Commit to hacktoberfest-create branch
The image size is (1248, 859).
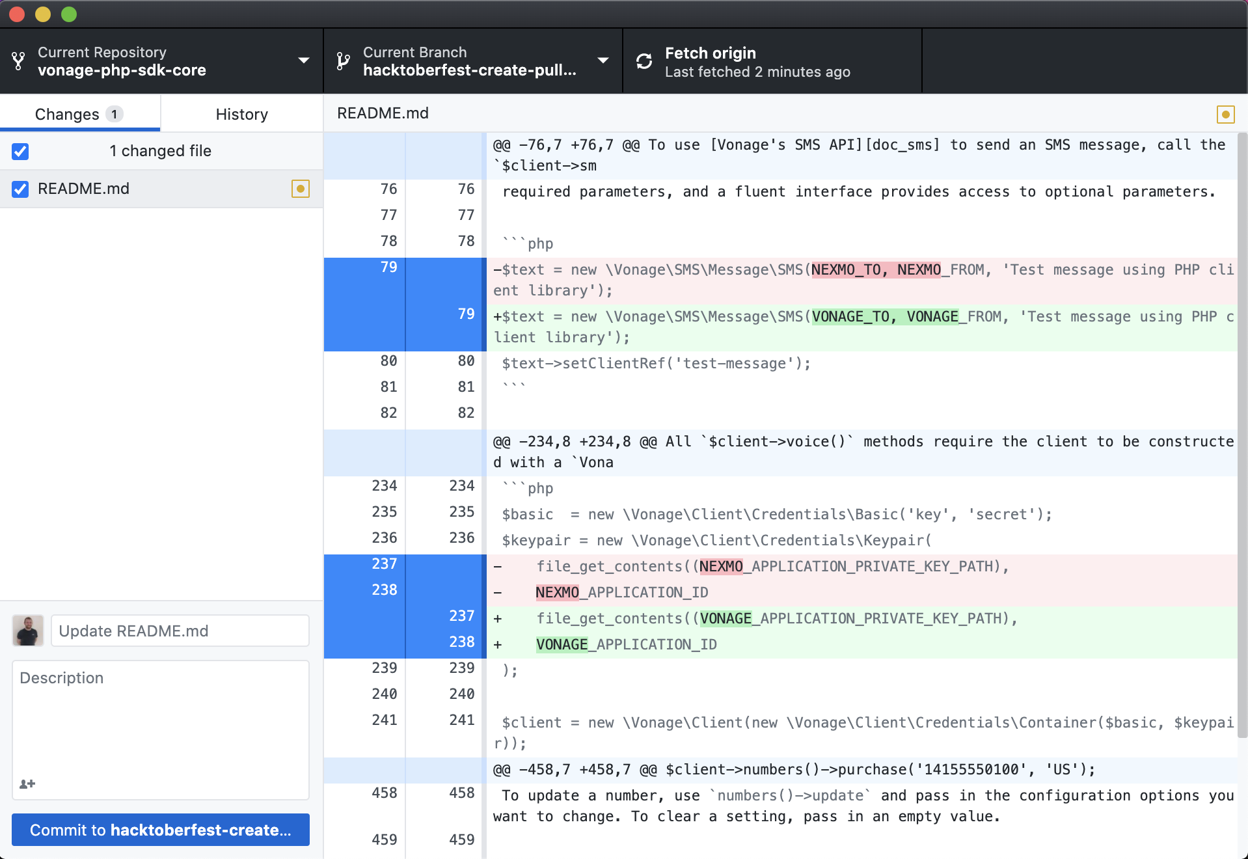(x=161, y=830)
